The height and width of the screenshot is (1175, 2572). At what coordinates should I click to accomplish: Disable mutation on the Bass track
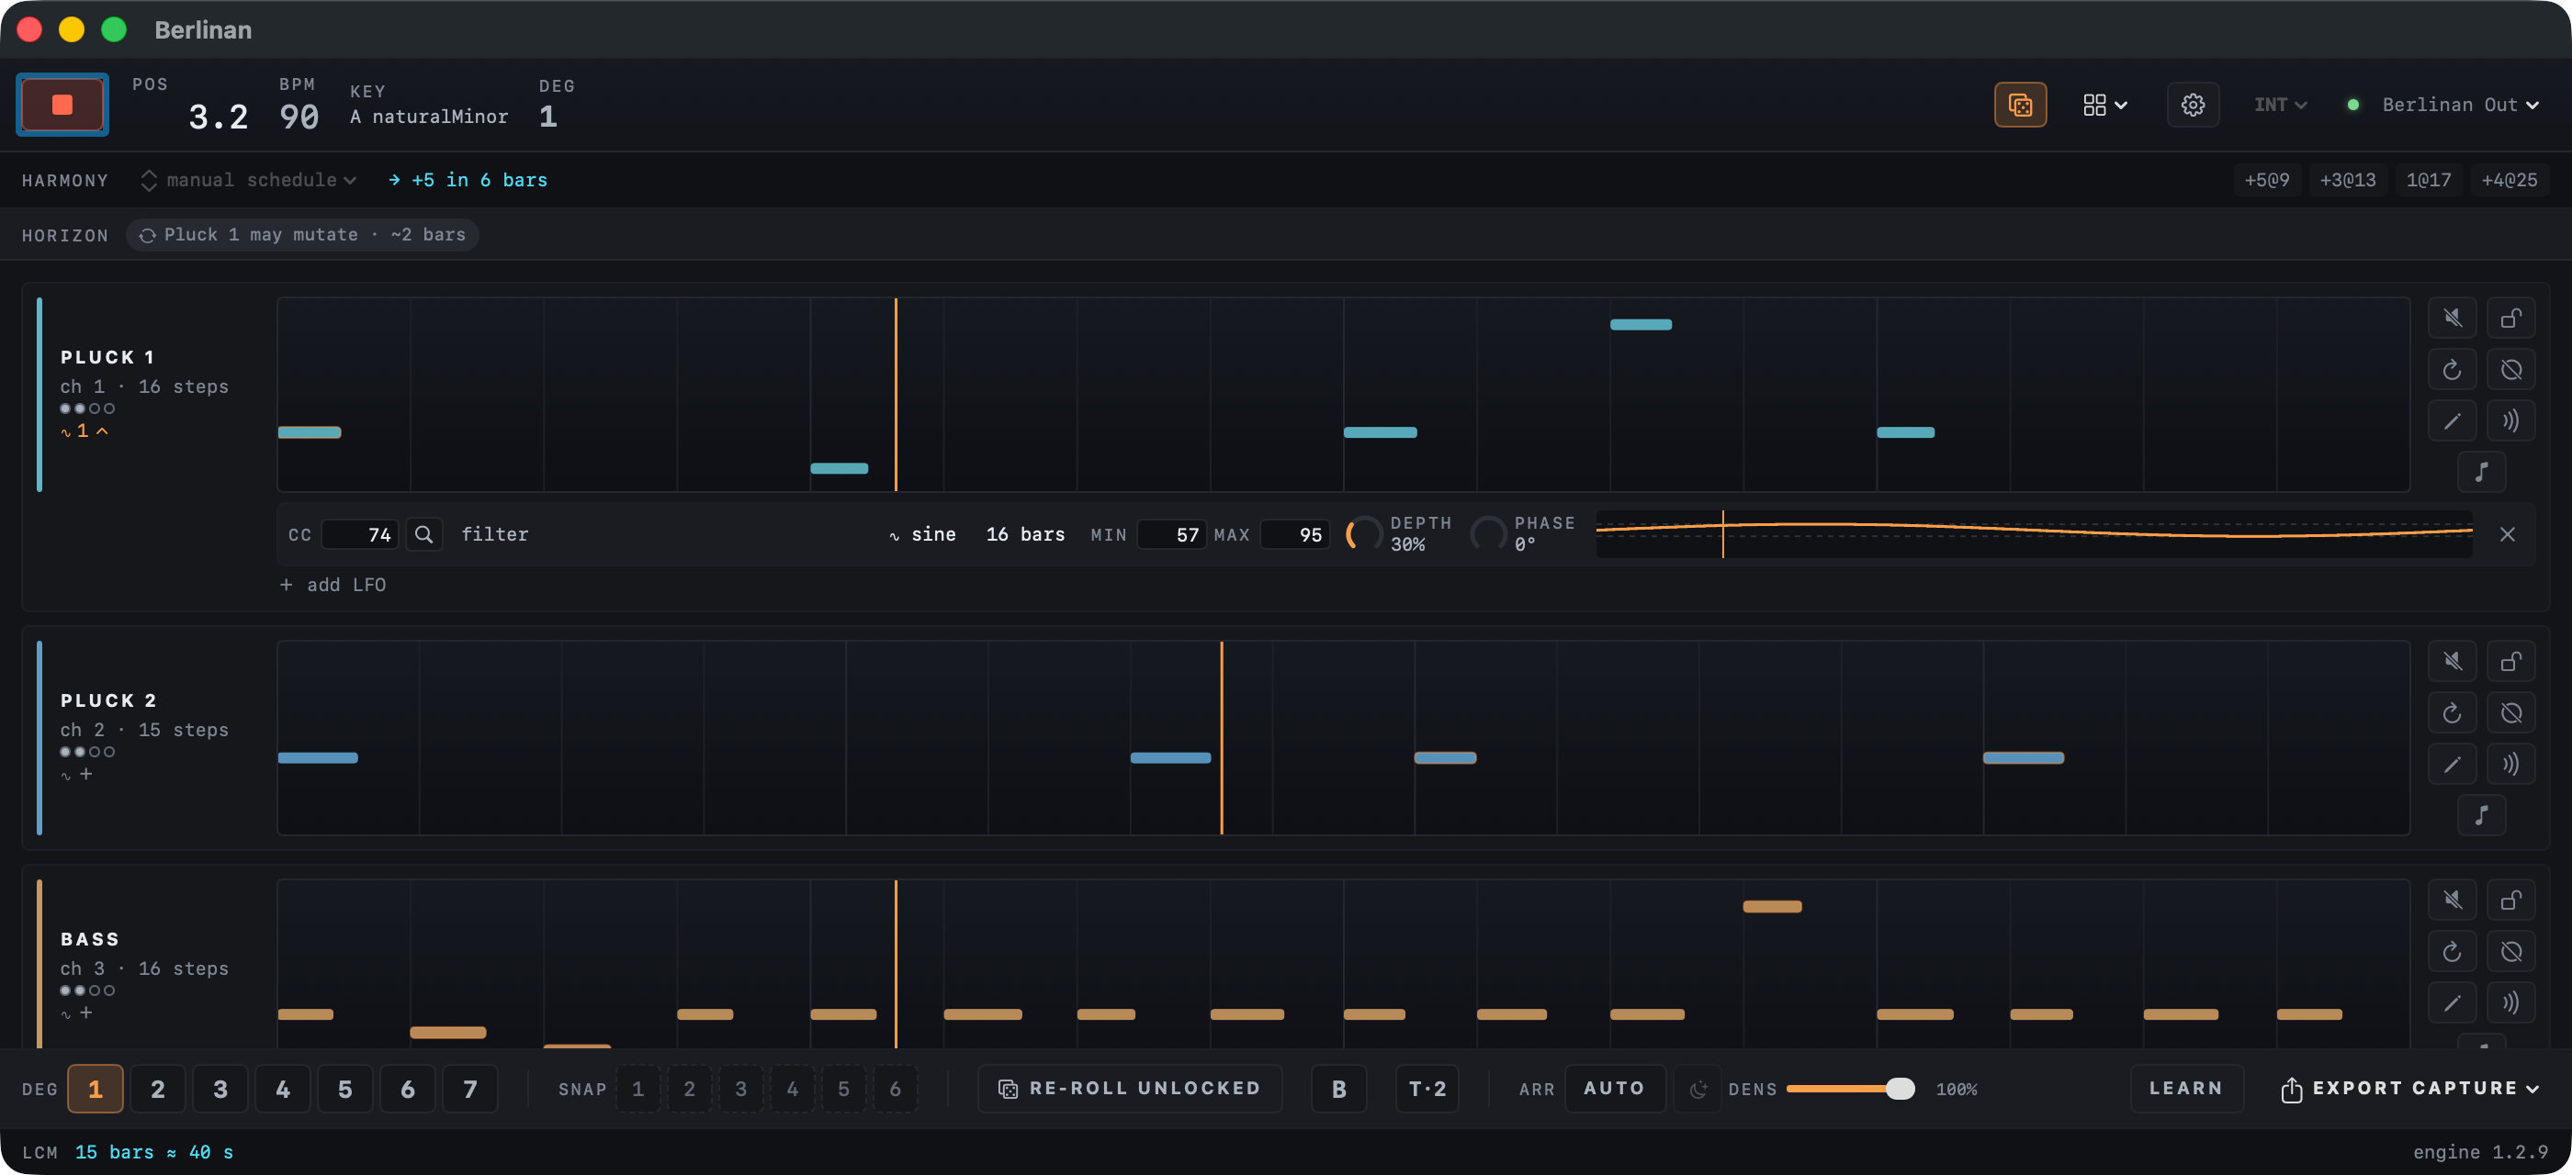(2511, 952)
